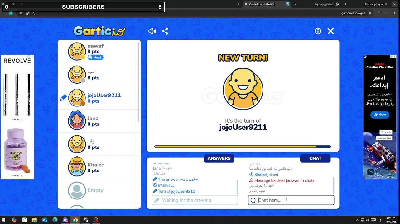Open a new browser tab with plus

(x=239, y=4)
